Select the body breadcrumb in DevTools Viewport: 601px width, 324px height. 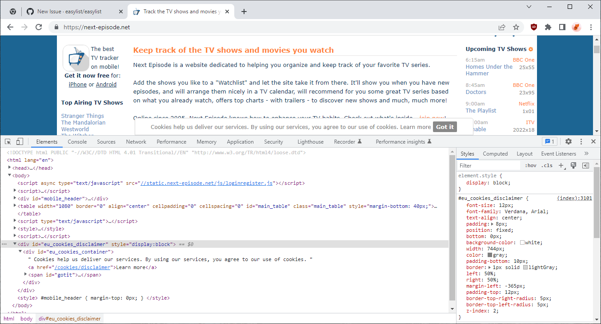[27, 319]
